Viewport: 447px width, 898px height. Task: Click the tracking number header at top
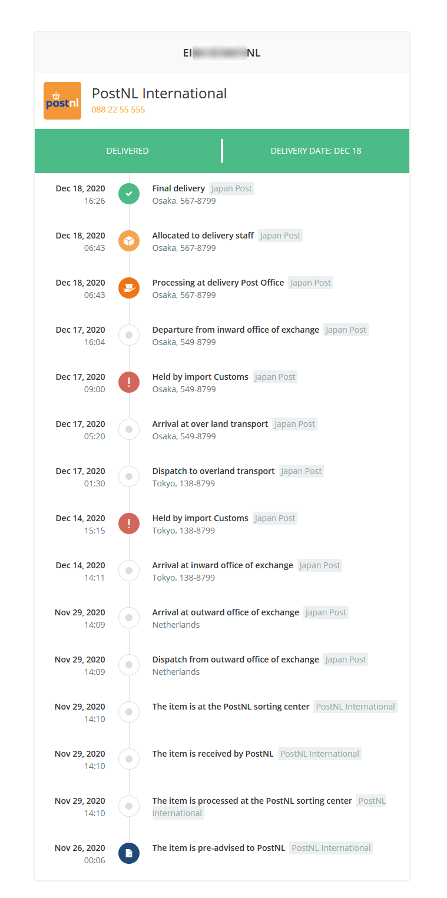[x=221, y=53]
